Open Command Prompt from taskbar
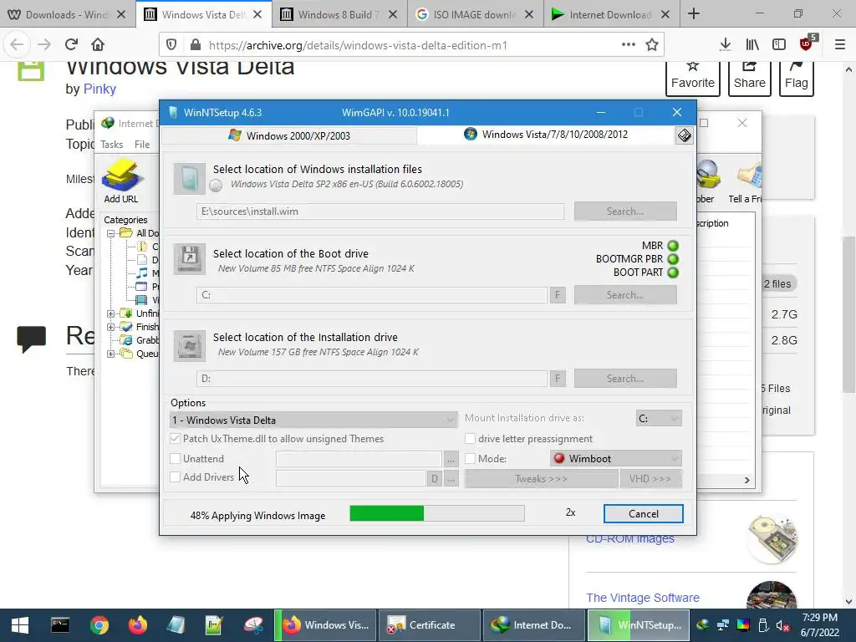Image resolution: width=856 pixels, height=642 pixels. click(60, 625)
